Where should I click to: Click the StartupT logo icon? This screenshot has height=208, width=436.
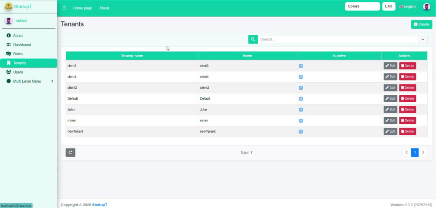pos(8,7)
